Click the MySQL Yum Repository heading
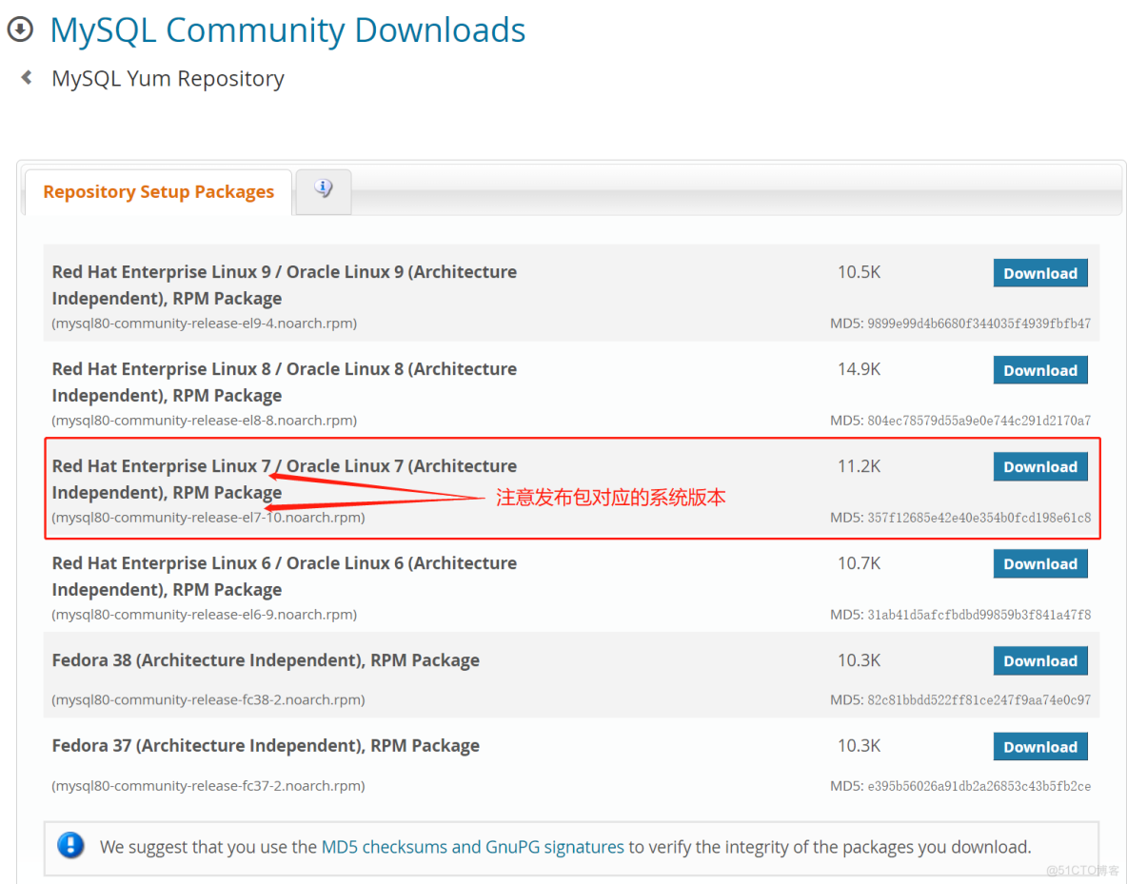Image resolution: width=1127 pixels, height=884 pixels. (x=168, y=78)
